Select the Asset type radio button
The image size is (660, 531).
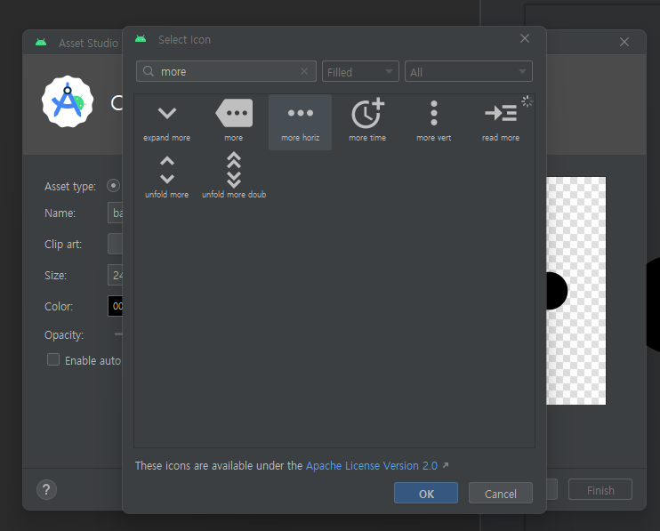click(113, 186)
